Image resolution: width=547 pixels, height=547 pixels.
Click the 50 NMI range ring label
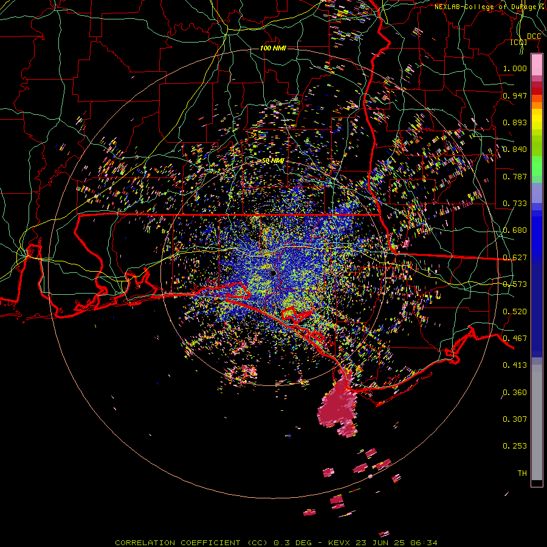[x=273, y=161]
